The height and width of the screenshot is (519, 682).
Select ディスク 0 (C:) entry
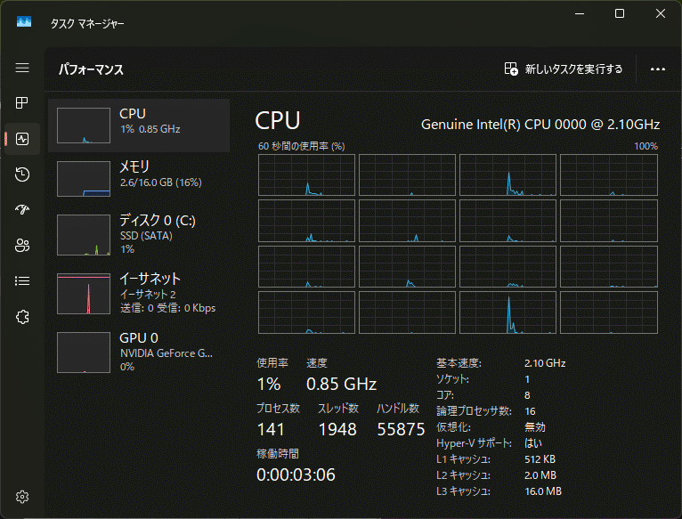point(142,234)
